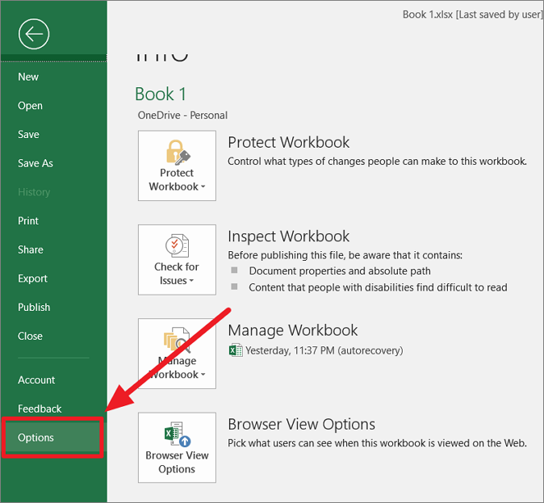The width and height of the screenshot is (544, 503).
Task: Click 'Before publishing this file' sentence
Action: pos(345,255)
